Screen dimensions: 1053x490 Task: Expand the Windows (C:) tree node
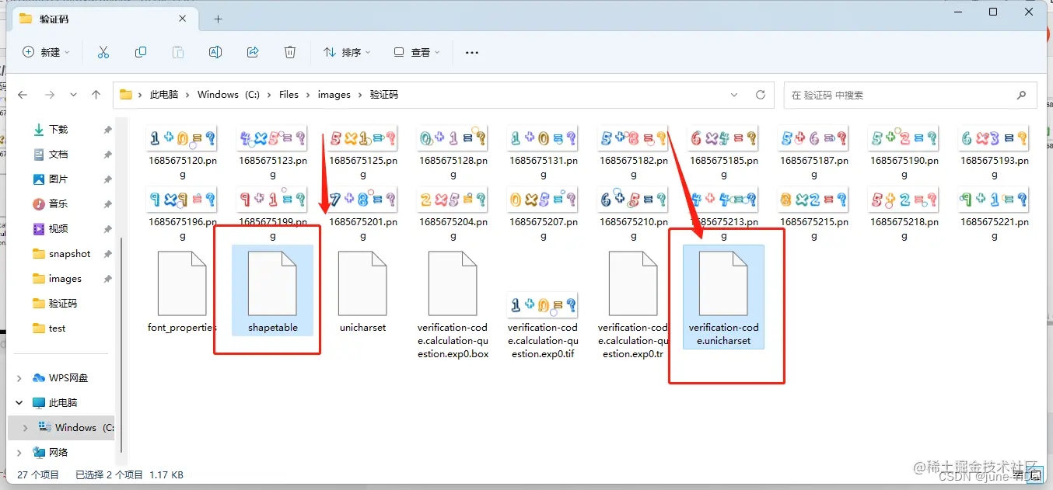pyautogui.click(x=25, y=428)
